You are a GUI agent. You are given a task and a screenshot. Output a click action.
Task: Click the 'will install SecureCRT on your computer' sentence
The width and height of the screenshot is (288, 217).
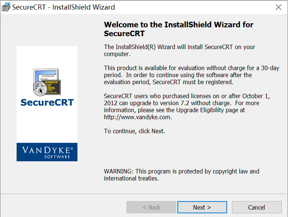click(x=180, y=51)
